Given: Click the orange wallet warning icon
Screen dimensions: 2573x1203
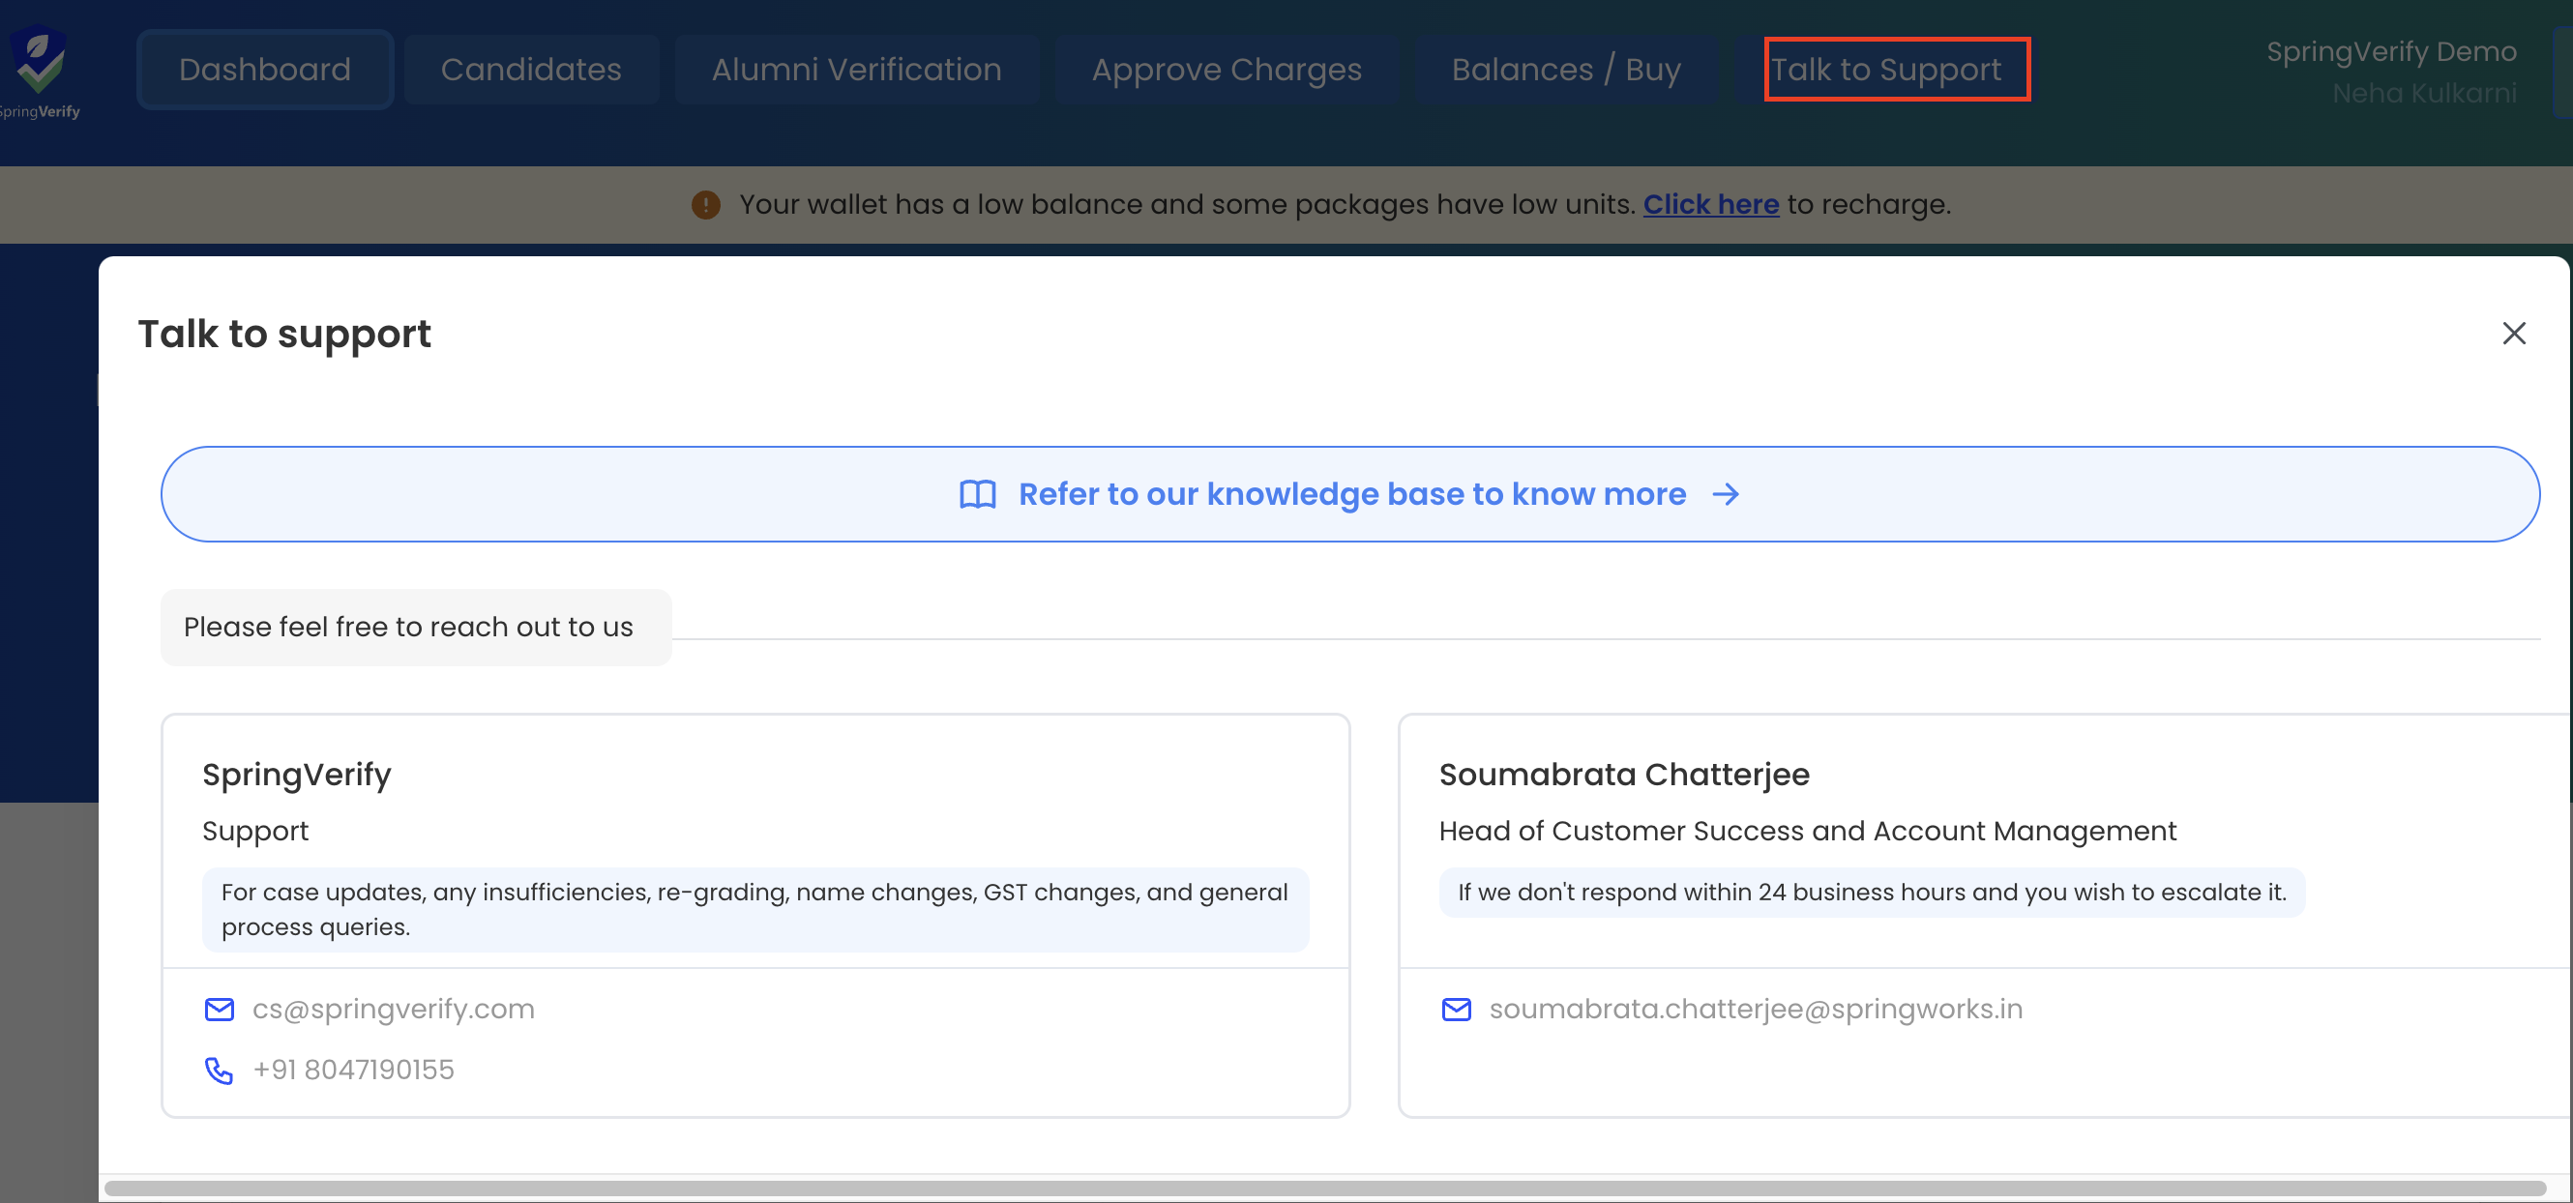Looking at the screenshot, I should click(705, 205).
